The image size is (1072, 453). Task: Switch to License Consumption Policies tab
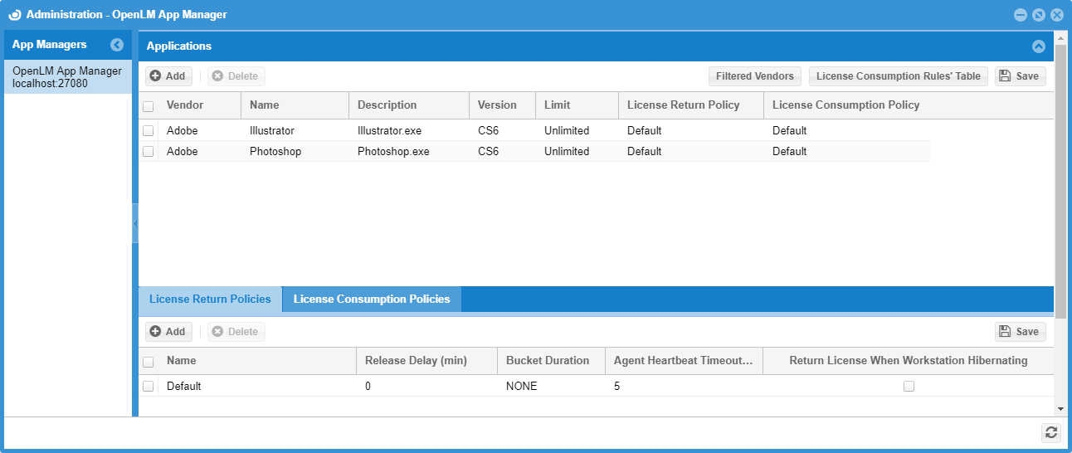372,300
